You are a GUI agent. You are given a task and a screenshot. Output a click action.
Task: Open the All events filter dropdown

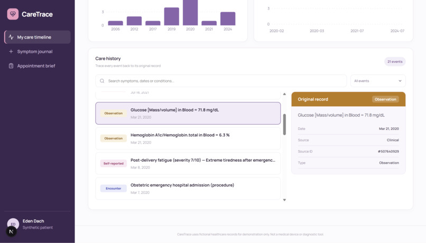[x=378, y=81]
